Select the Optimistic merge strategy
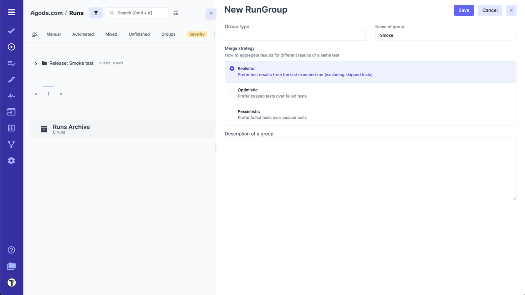The image size is (525, 295). [232, 90]
